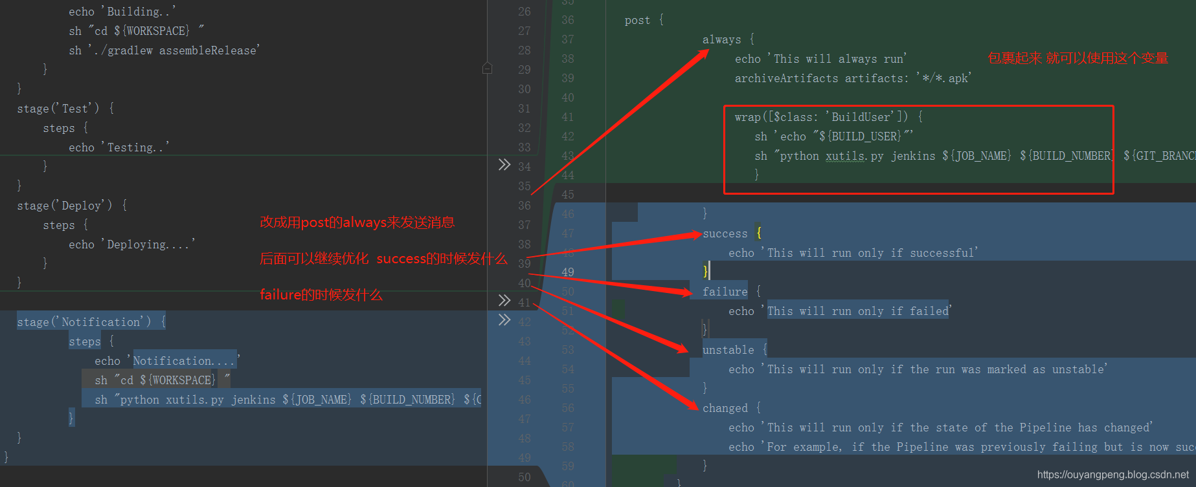Click steps line under stage('Notification')
1196x487 pixels.
[x=91, y=341]
